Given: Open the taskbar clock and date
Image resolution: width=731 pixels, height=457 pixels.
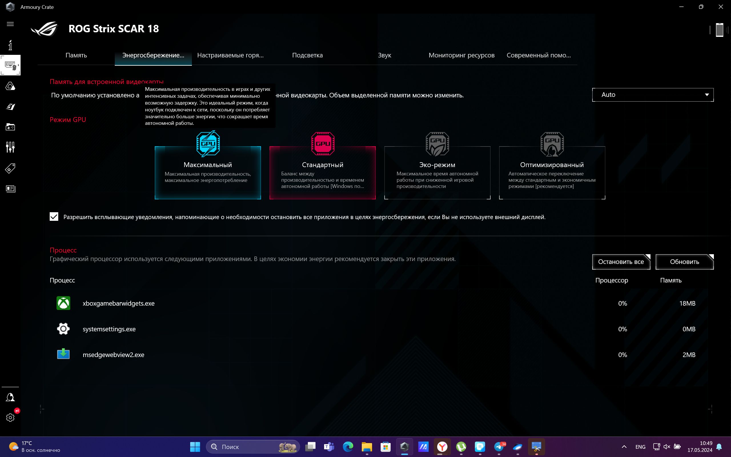Looking at the screenshot, I should (700, 446).
